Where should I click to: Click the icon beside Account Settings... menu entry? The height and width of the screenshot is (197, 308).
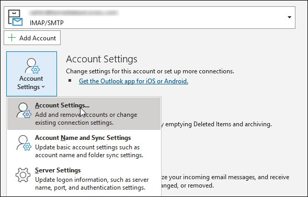pos(24,111)
